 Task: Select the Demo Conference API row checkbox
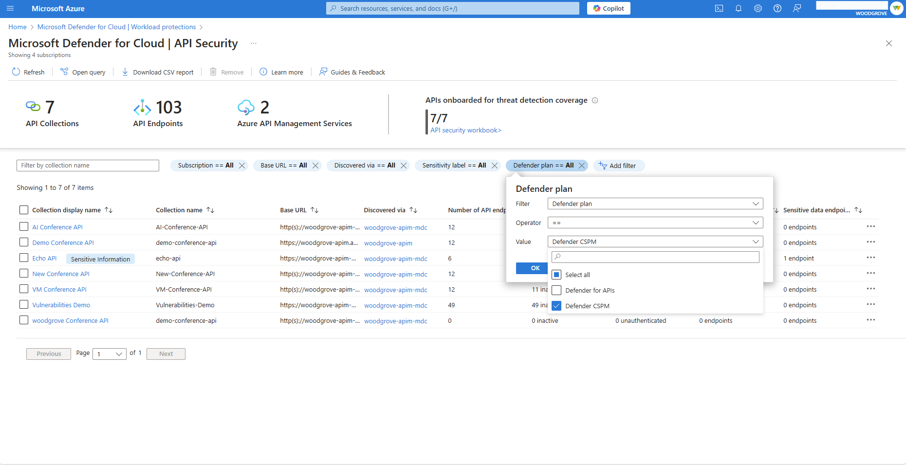pyautogui.click(x=24, y=242)
